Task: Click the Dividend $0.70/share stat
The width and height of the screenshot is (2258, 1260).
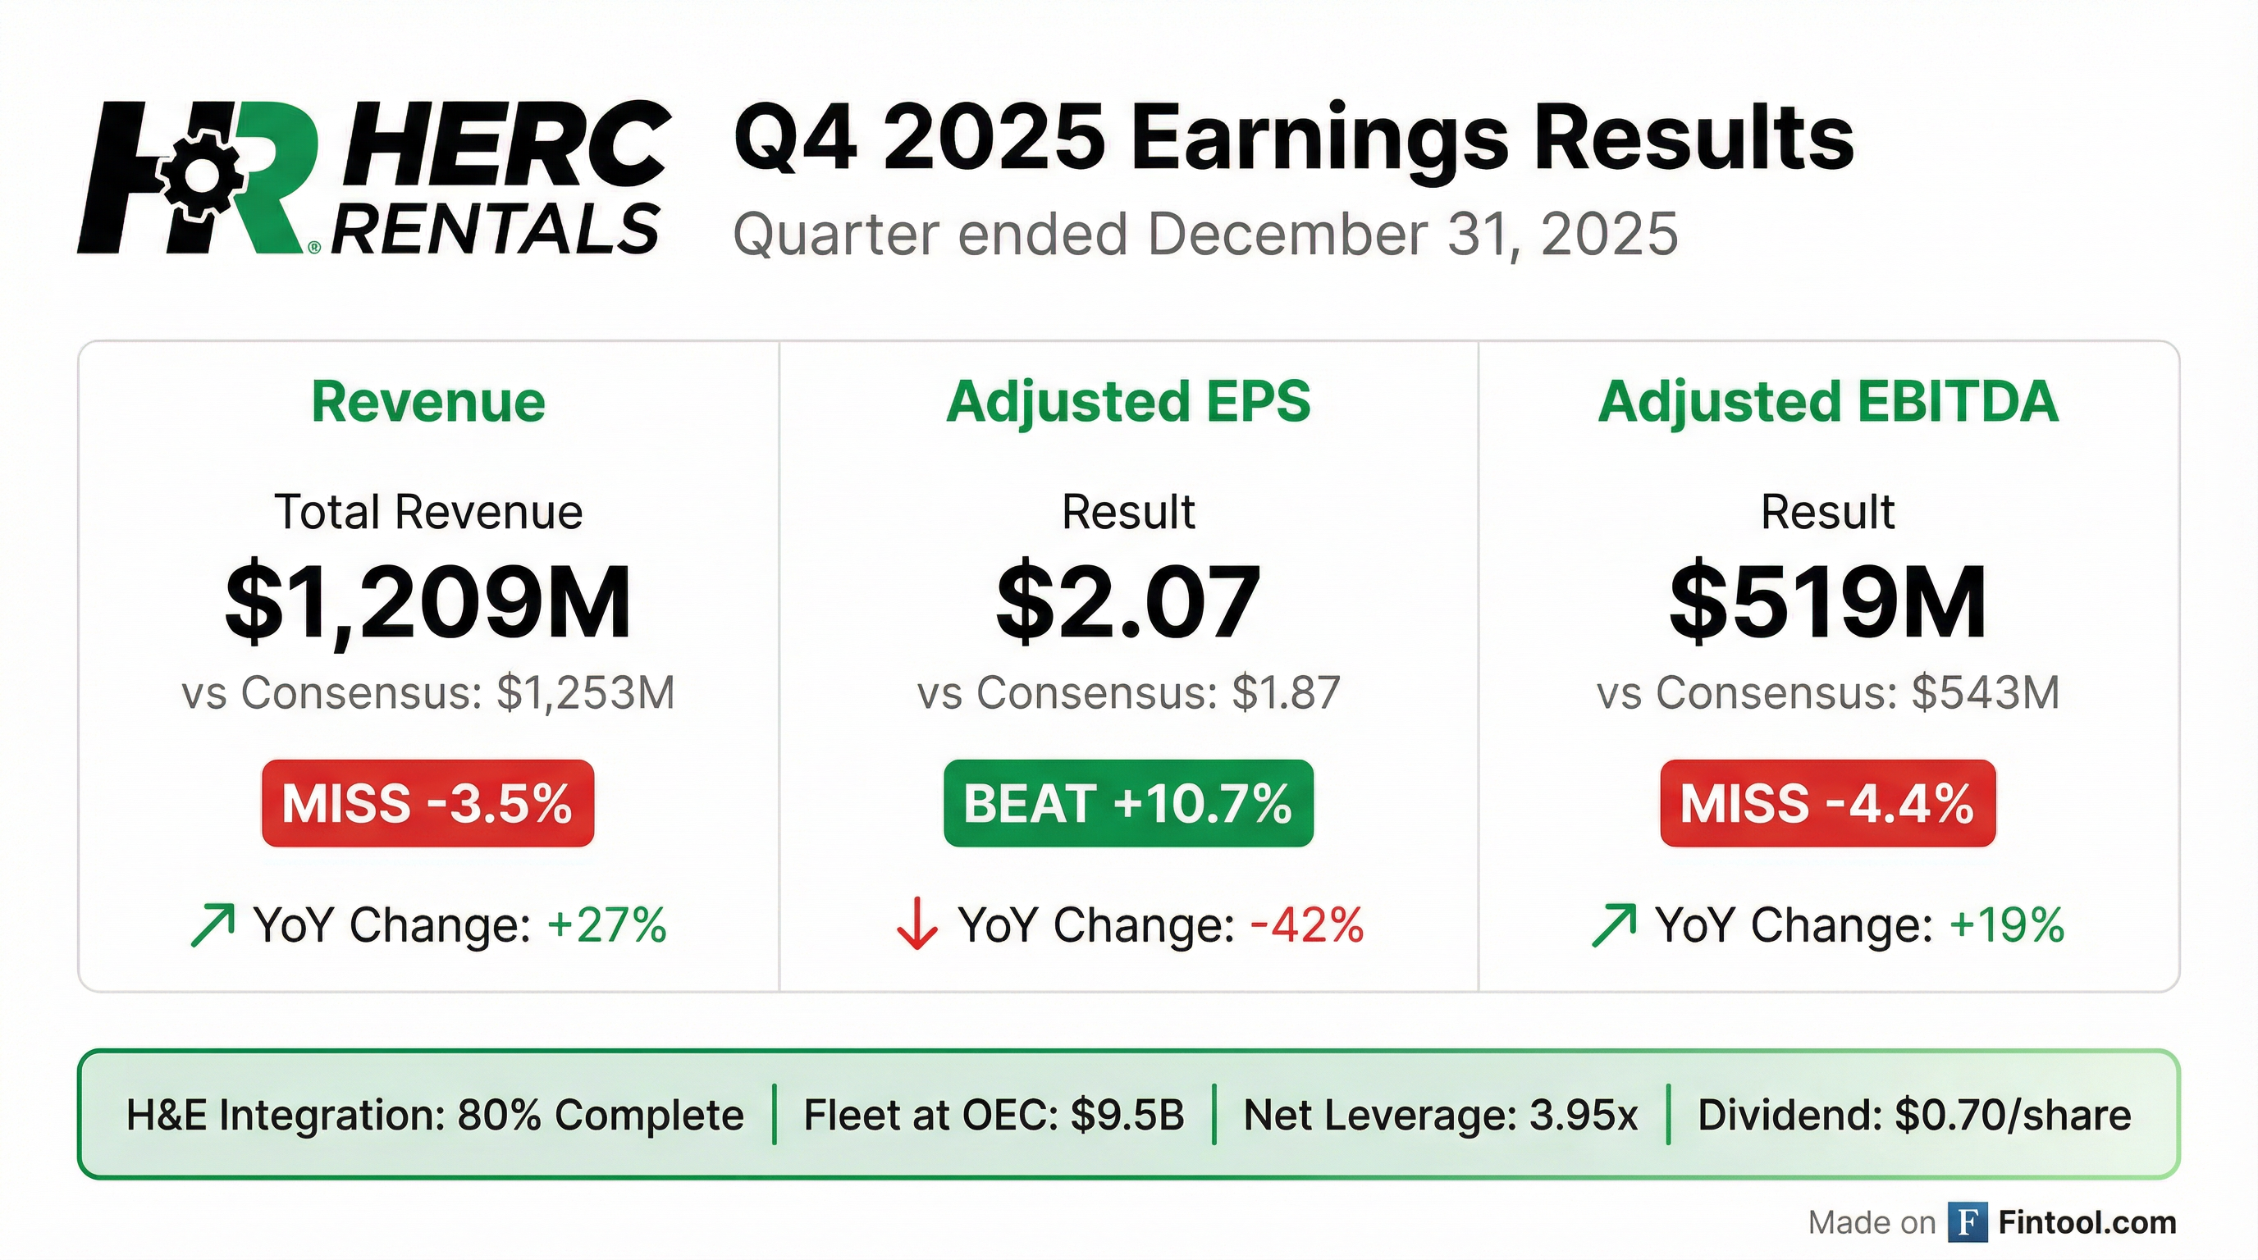Action: point(1914,1116)
